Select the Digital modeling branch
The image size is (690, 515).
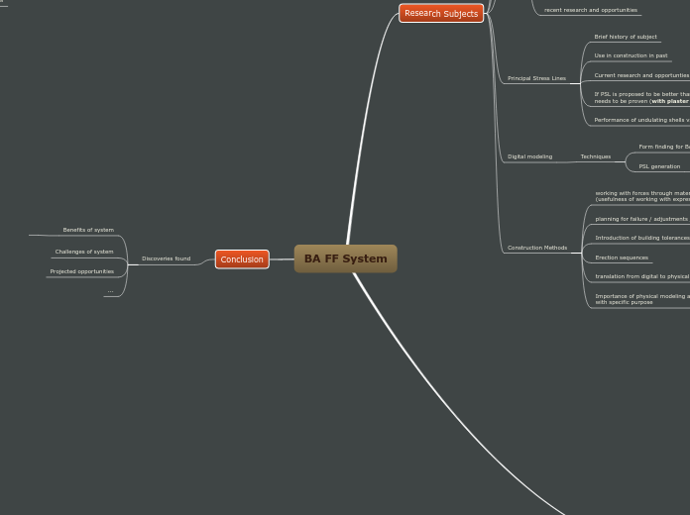pos(529,156)
